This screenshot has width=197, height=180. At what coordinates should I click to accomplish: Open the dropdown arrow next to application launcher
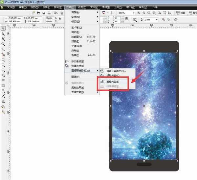108,13
